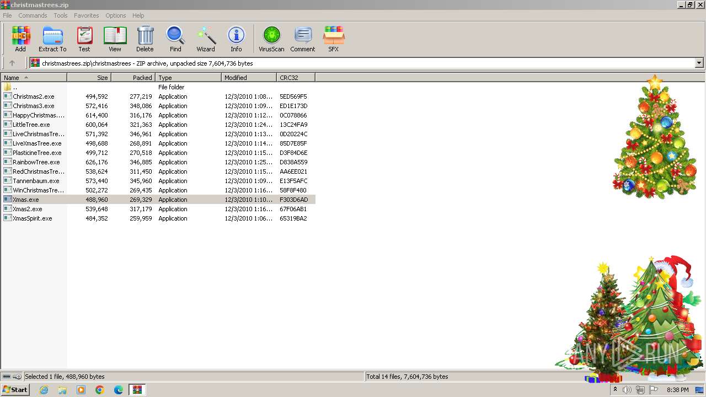Show hidden tray icons arrow

615,390
